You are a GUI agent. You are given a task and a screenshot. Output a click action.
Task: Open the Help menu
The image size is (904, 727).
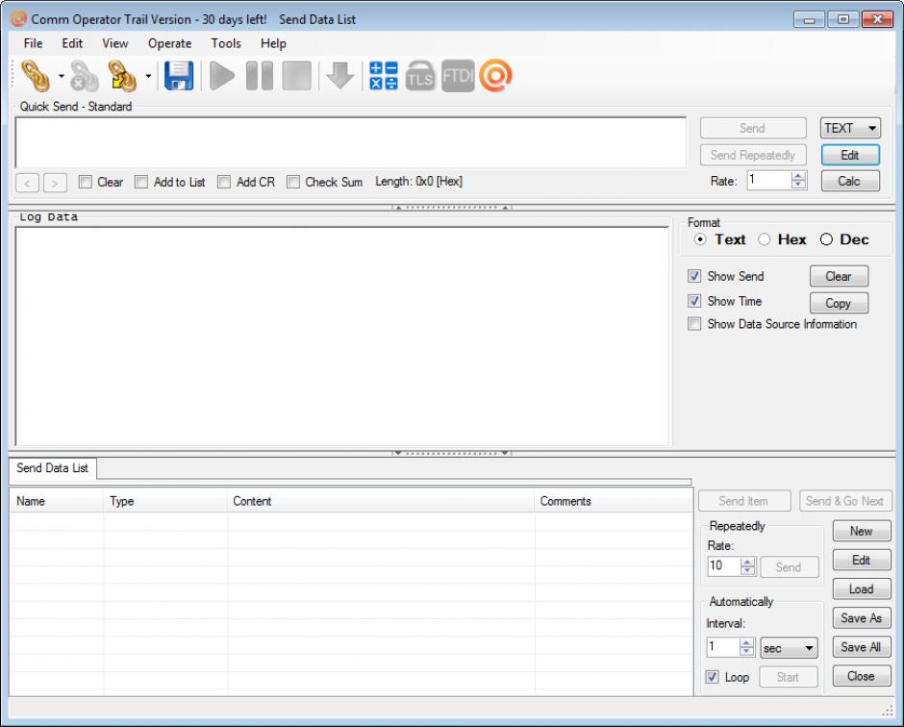point(273,43)
